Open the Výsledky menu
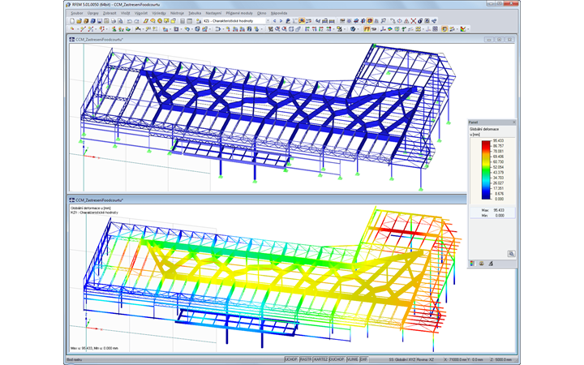The image size is (584, 365). 159,13
